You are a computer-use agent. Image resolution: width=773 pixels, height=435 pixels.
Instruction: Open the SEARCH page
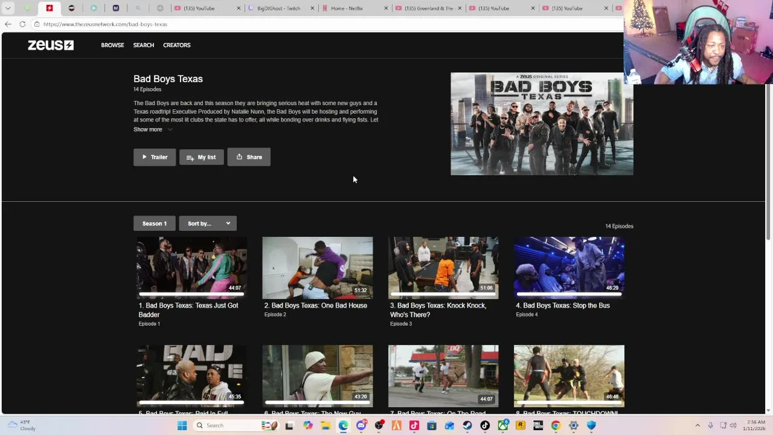pos(144,45)
